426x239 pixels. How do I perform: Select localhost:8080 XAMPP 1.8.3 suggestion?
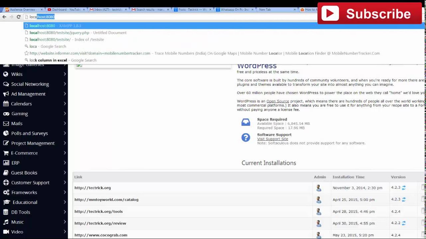click(224, 26)
